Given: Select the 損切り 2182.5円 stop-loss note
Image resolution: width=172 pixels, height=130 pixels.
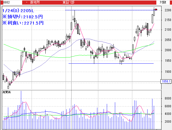Looking at the screenshot, I should [23, 17].
